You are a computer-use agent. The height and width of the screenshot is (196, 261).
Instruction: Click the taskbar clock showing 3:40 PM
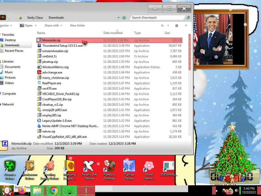[x=249, y=190]
